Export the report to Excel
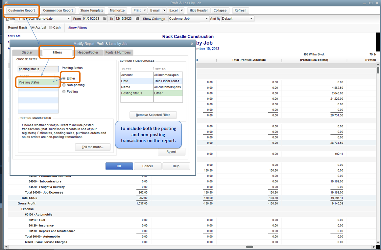Viewport: 381px width, 250px height. (174, 10)
